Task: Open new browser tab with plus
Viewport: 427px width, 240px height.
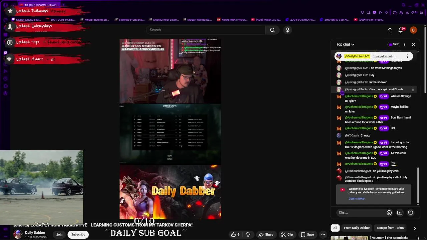Action: click(63, 5)
